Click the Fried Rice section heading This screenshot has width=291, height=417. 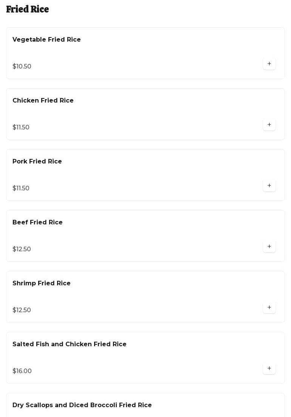click(28, 9)
